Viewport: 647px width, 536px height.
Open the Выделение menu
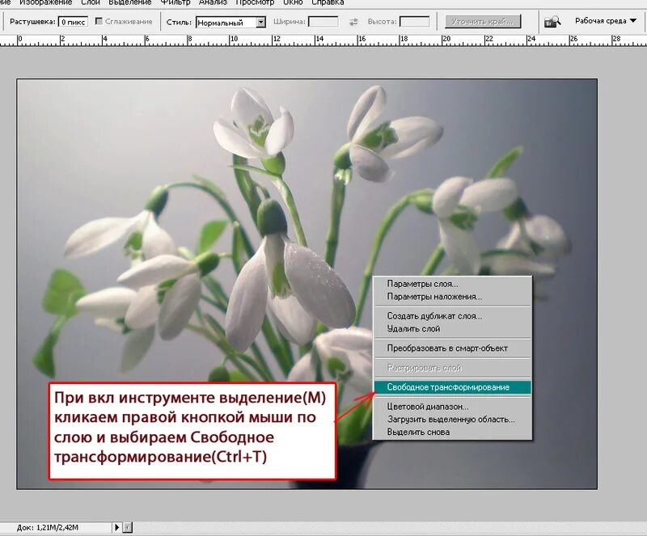130,2
